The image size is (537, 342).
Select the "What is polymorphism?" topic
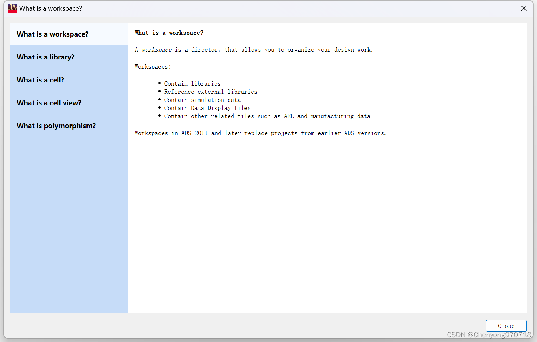tap(56, 126)
